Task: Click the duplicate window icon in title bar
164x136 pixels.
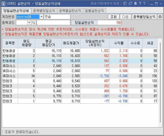Action: [130, 4]
